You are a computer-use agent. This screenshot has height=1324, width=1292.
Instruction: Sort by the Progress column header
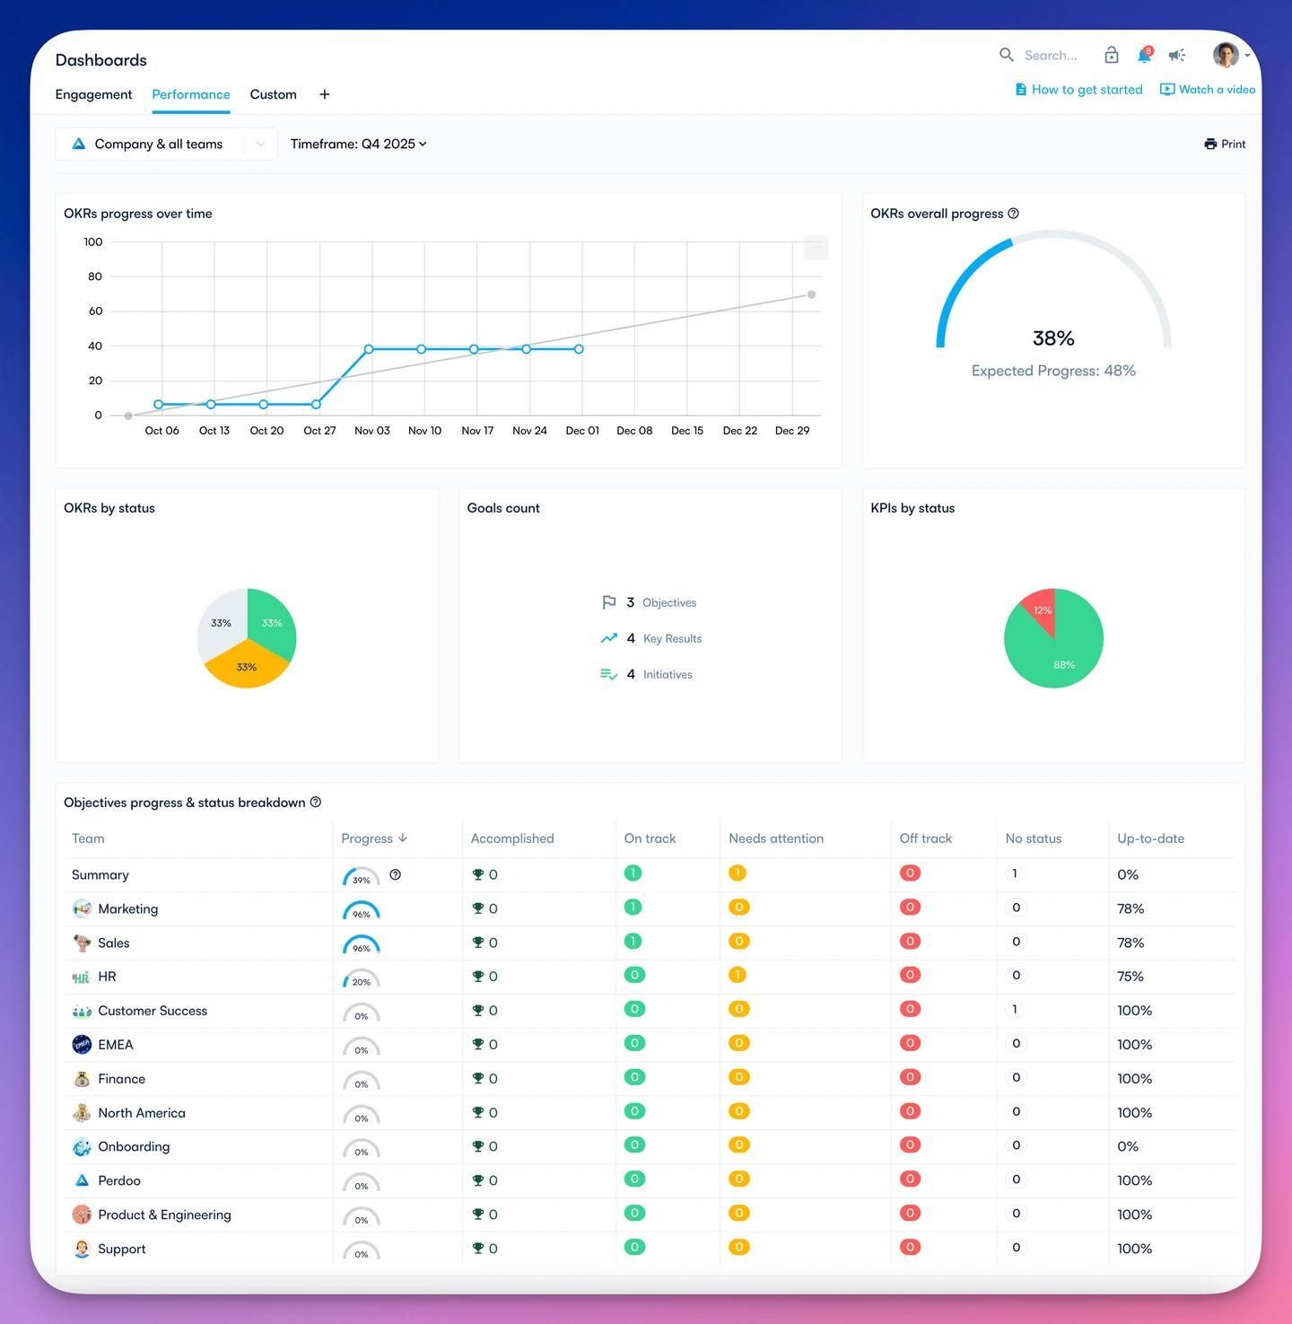point(374,838)
